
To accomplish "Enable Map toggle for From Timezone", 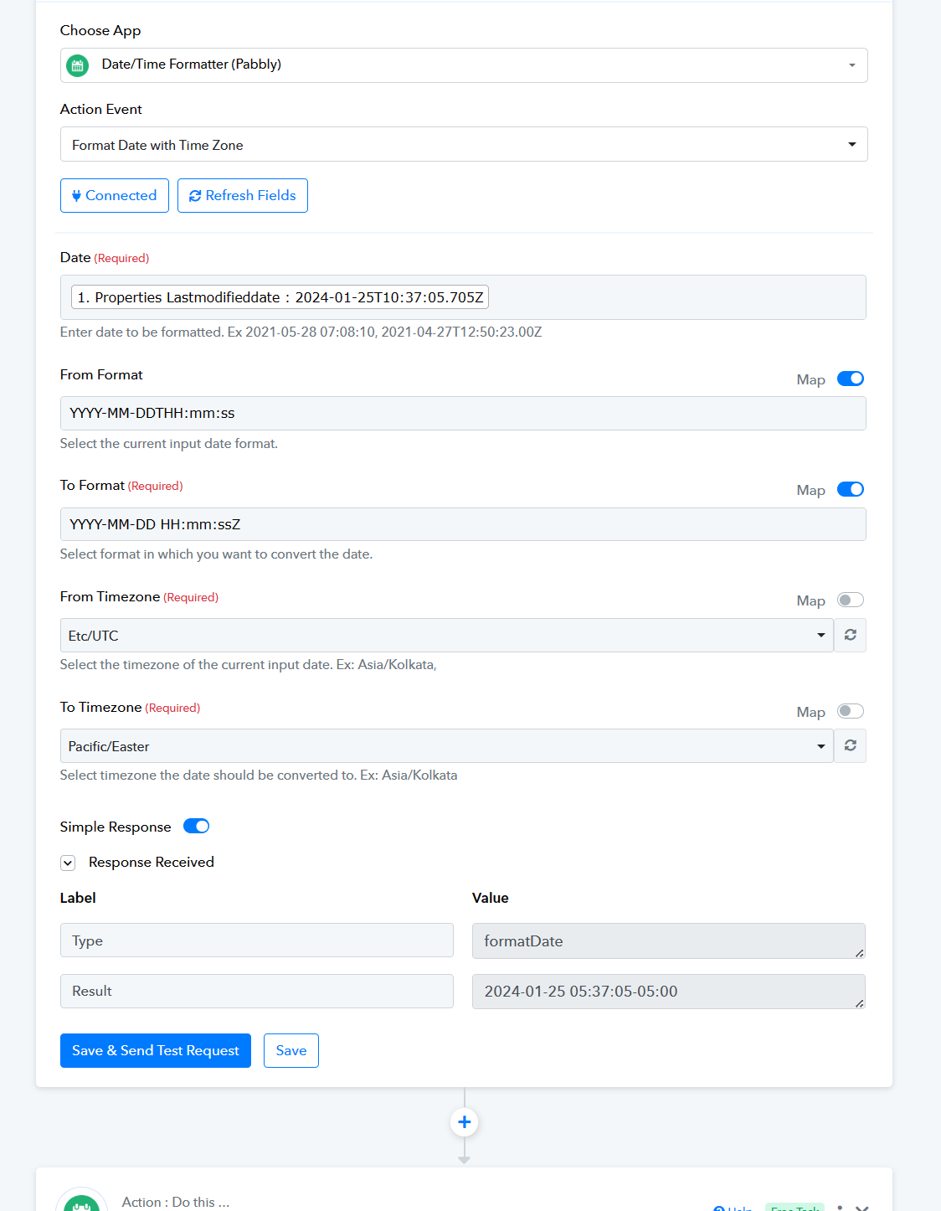I will coord(851,600).
